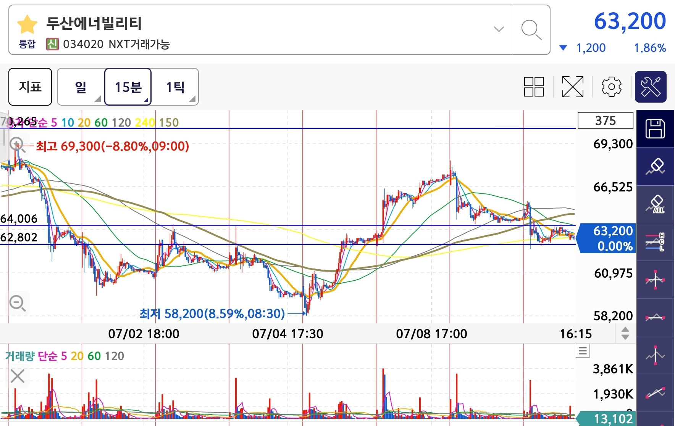Select the HCL price line tool
Viewport: 675px width, 426px height.
point(655,242)
